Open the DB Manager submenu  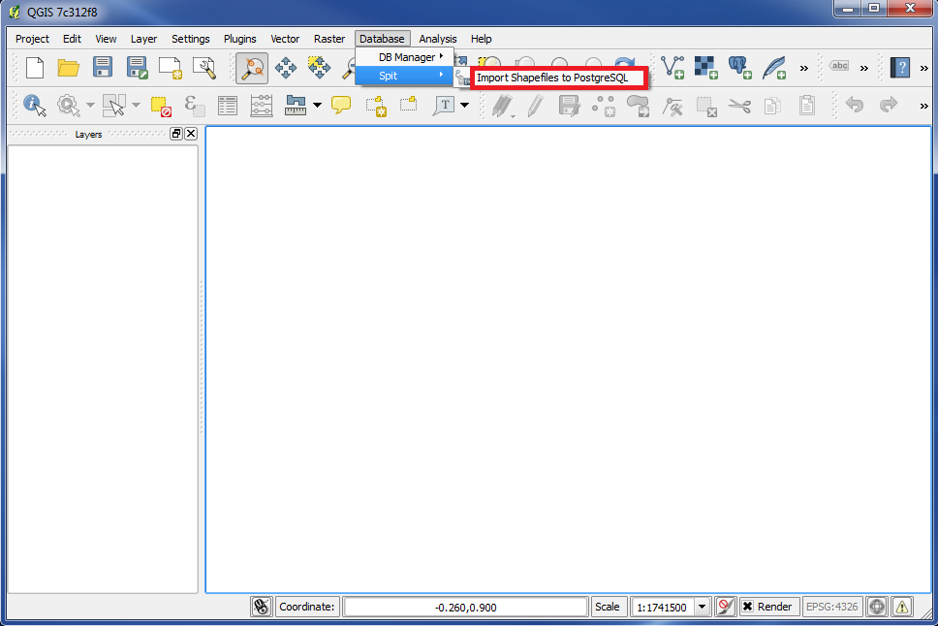point(405,57)
